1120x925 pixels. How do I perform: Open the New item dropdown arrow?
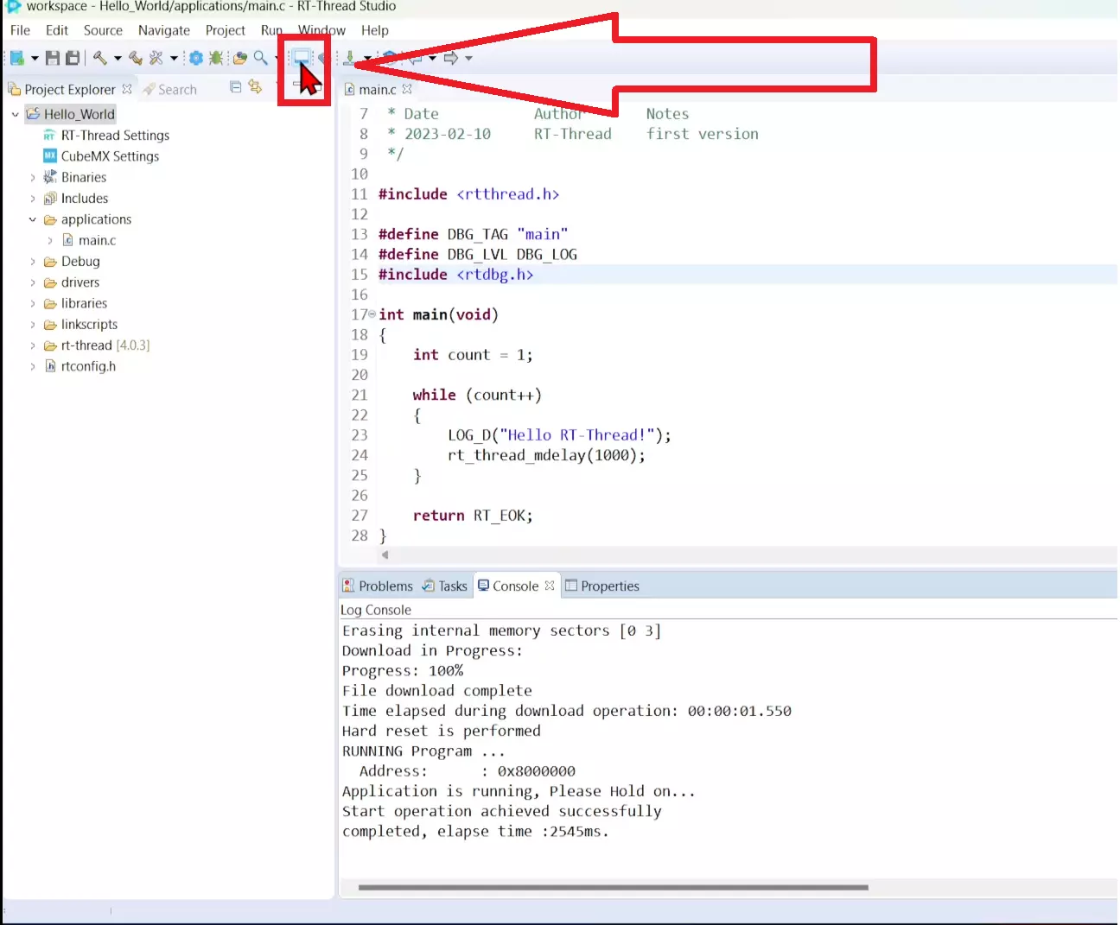pyautogui.click(x=35, y=58)
